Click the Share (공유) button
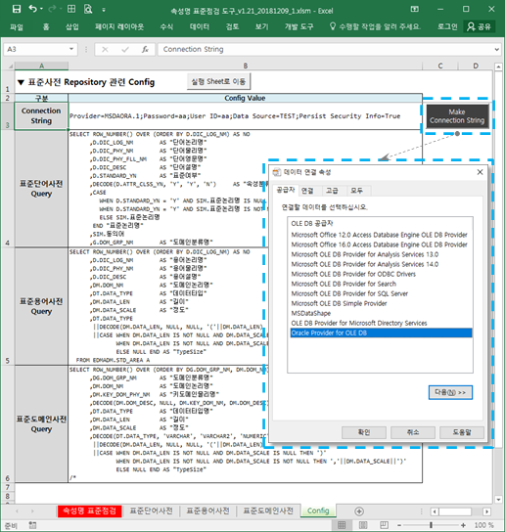The width and height of the screenshot is (505, 532). click(479, 26)
